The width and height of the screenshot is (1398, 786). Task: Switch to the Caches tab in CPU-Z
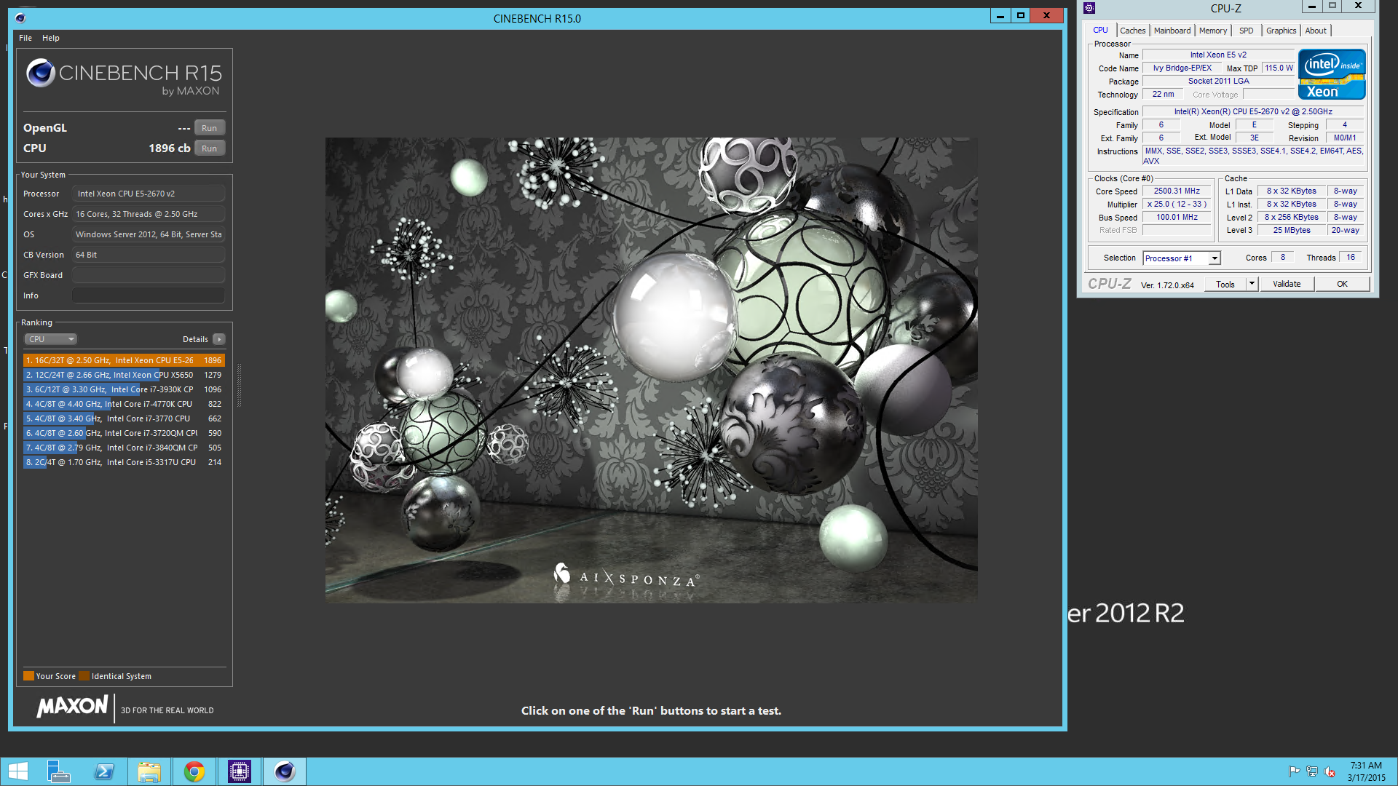[1132, 31]
